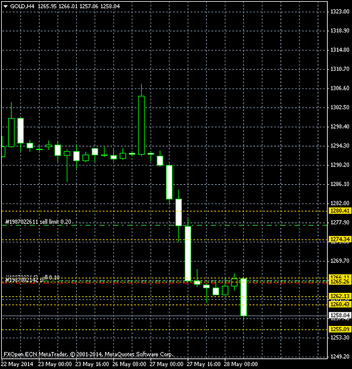Click the 1280.41 yellow price label

(340, 211)
